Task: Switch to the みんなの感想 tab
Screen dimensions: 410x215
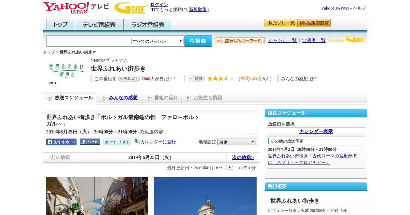Action: tap(123, 98)
